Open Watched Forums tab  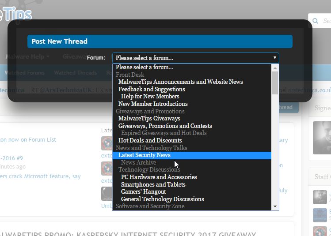click(25, 73)
